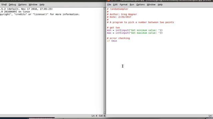Open Options menu in Python Shell window
Image resolution: width=213 pixels, height=119 pixels.
pos(22,4)
